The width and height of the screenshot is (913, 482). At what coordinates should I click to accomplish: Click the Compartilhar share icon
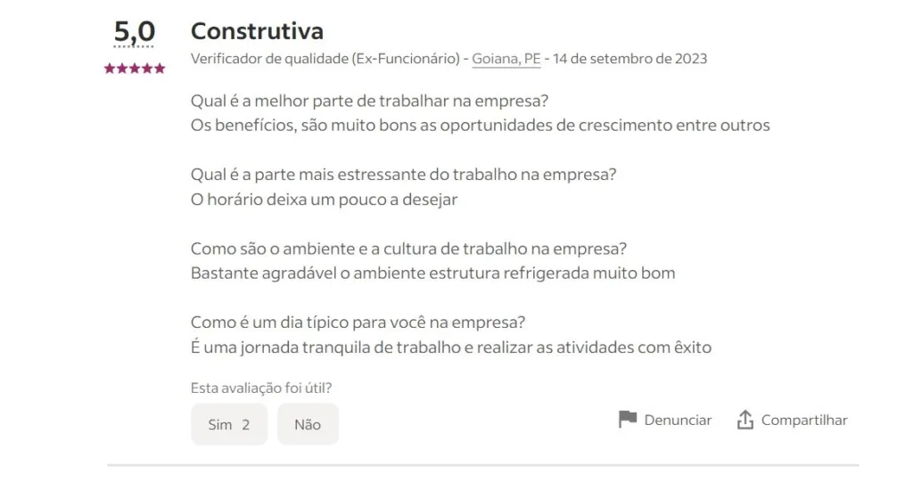745,419
